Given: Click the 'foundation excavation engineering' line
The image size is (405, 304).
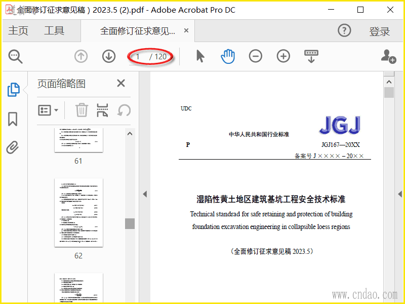Looking at the screenshot, I should pyautogui.click(x=271, y=226).
